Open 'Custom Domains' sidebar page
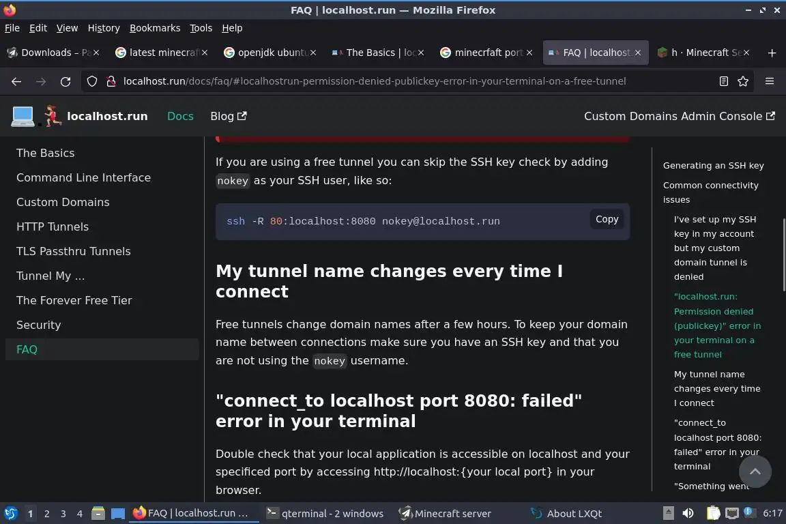 [63, 202]
